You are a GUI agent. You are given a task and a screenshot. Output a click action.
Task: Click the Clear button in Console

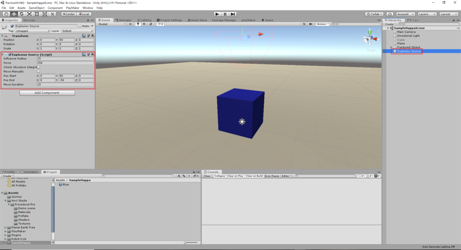pos(207,176)
